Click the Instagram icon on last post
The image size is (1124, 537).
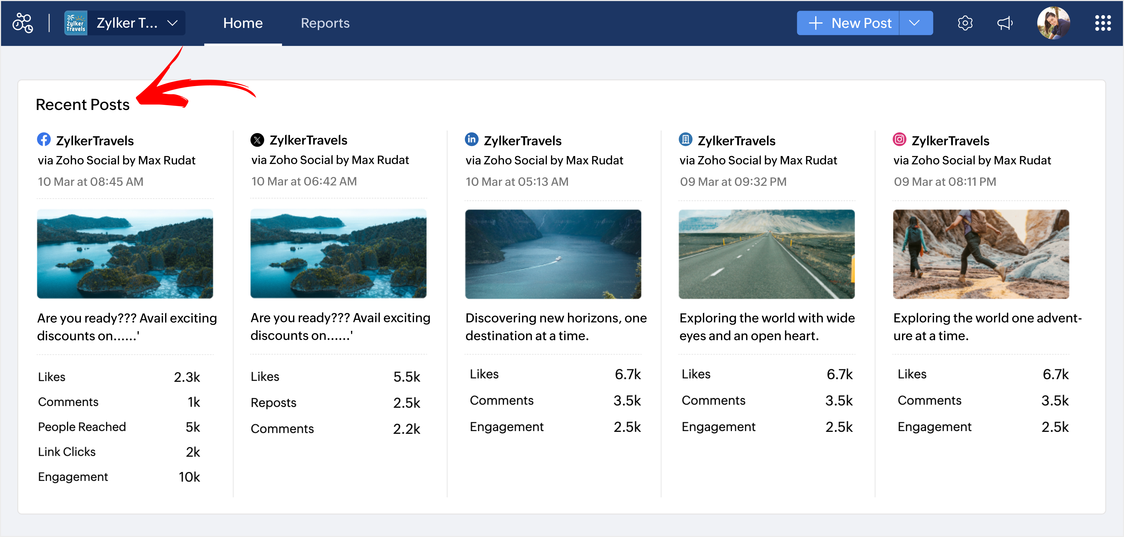coord(899,140)
